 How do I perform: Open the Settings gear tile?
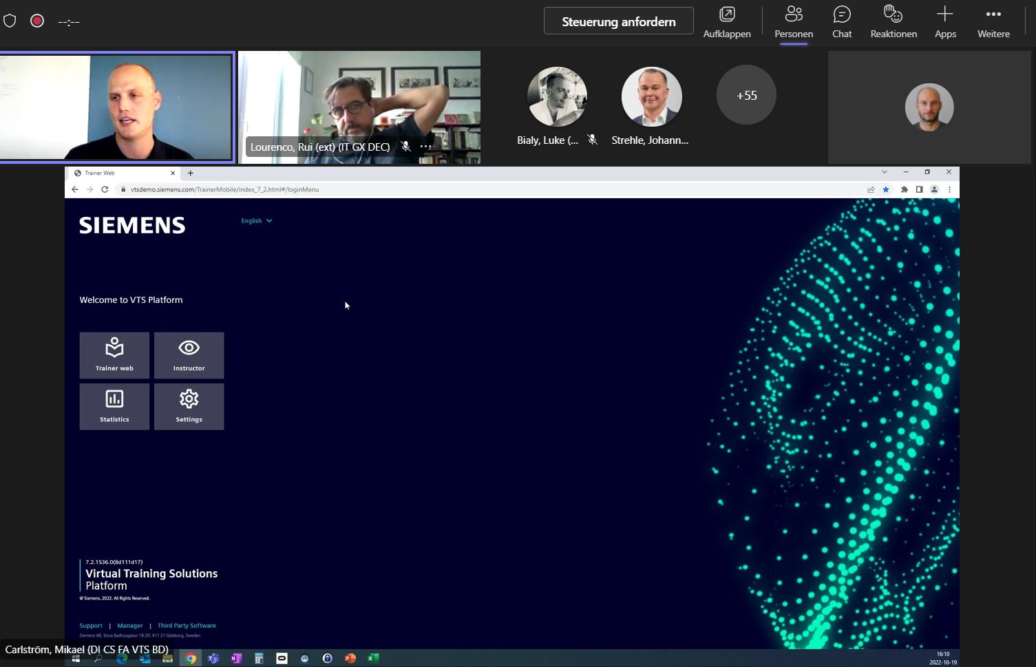pyautogui.click(x=189, y=406)
